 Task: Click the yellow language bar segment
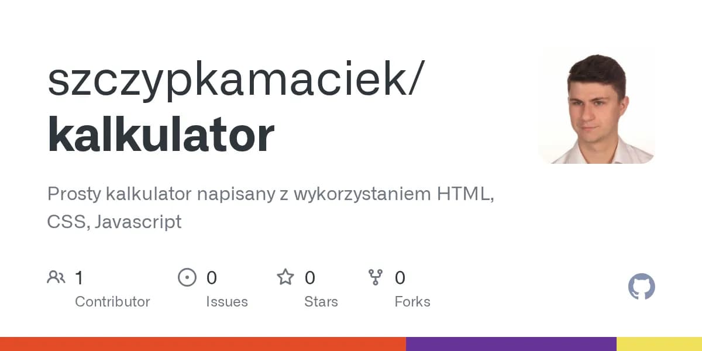659,344
